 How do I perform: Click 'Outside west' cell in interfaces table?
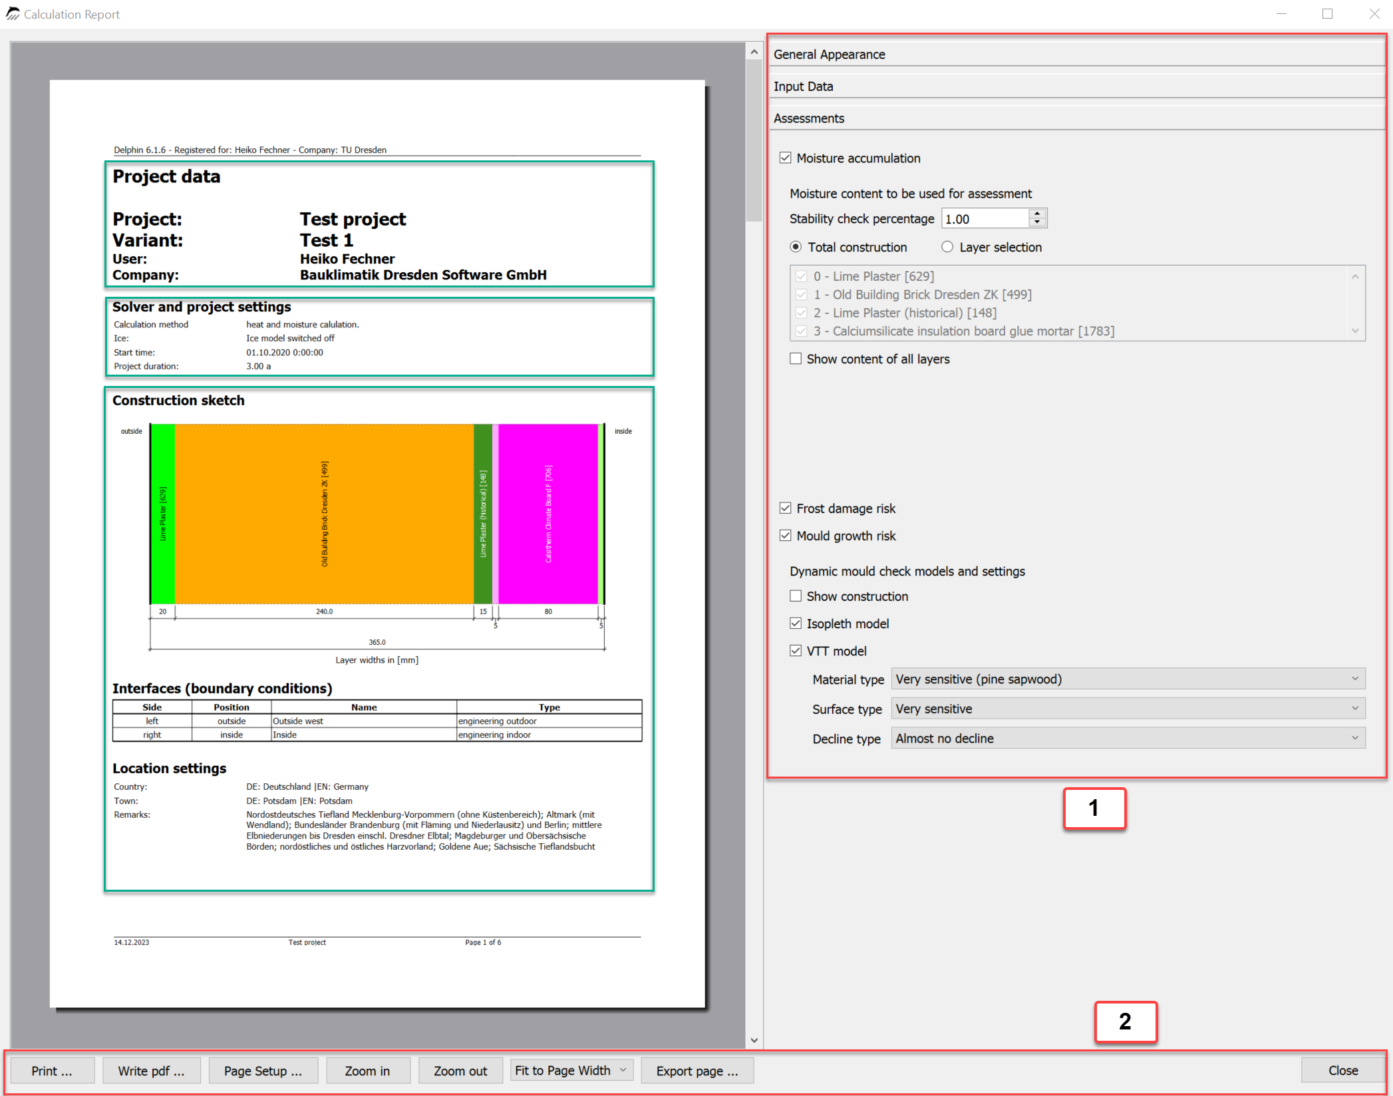364,721
